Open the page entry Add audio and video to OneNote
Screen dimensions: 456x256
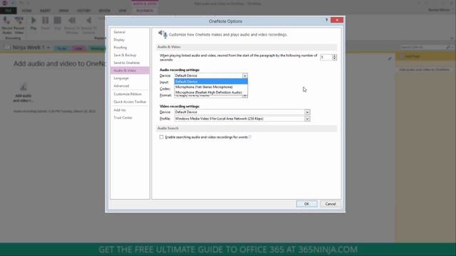424,70
